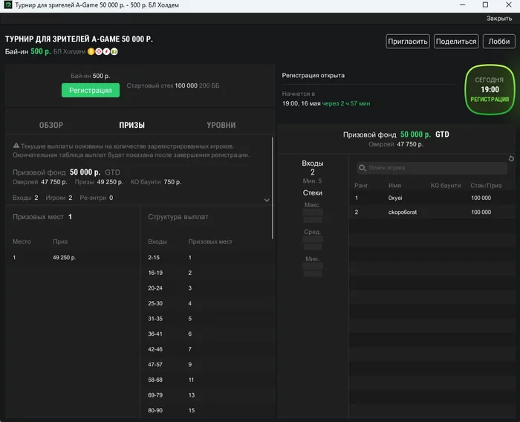Open the УРОВНИ tab

(x=221, y=125)
